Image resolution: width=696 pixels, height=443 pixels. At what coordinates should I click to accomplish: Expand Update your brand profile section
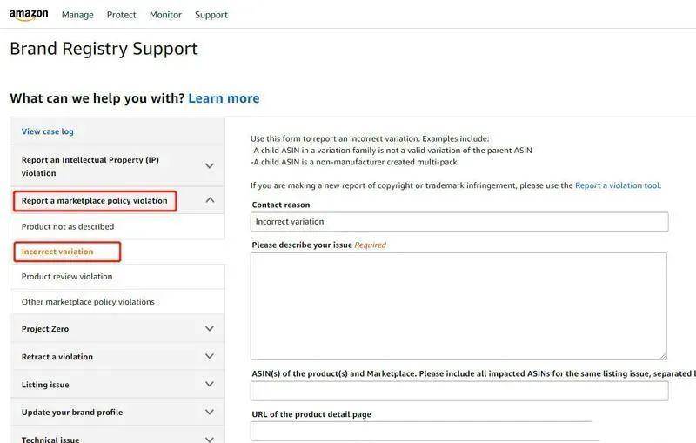point(117,413)
